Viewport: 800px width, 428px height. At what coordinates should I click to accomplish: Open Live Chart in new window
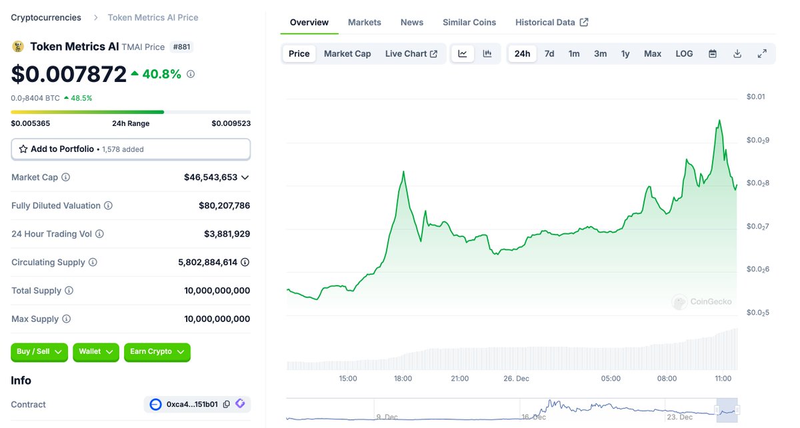point(411,53)
